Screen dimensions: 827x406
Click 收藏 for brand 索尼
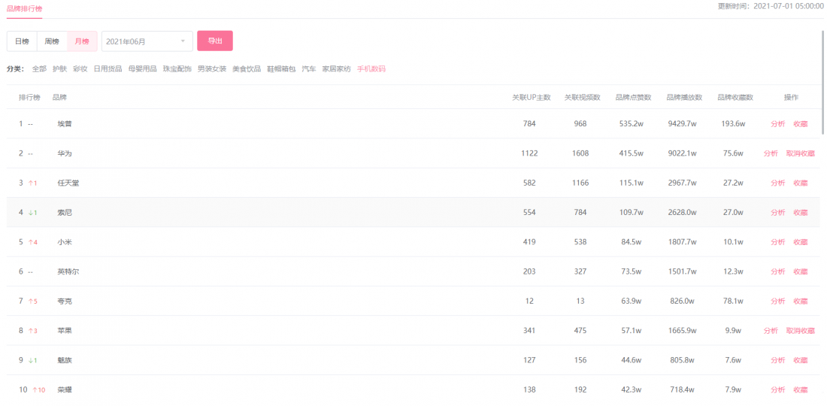click(x=800, y=213)
